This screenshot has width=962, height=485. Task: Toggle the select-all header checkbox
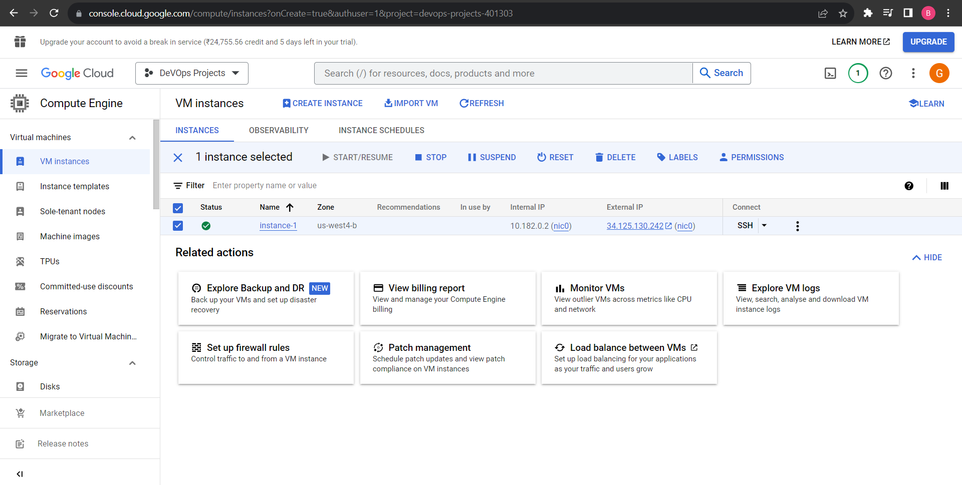tap(178, 208)
